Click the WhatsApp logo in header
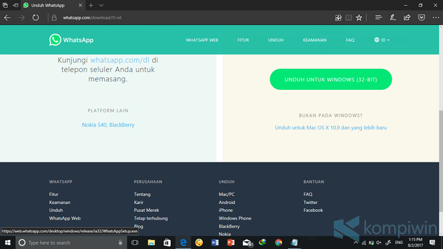Viewport: 443px width, 249px height. pyautogui.click(x=71, y=40)
